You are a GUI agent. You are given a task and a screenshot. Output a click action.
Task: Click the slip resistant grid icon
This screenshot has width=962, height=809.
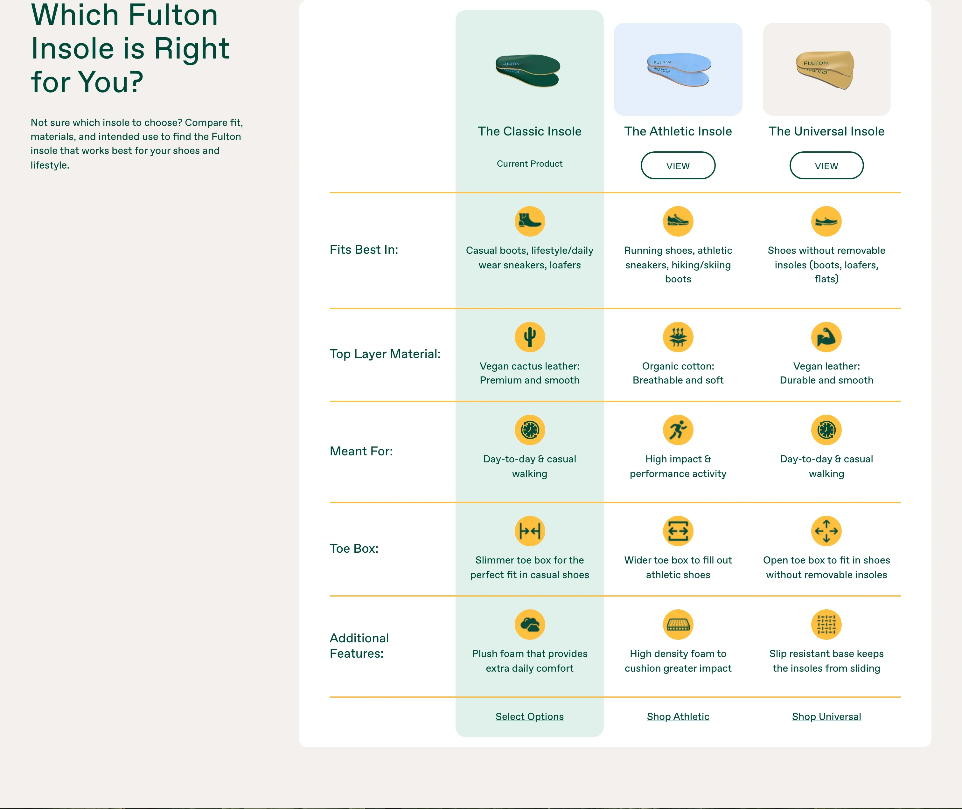826,625
